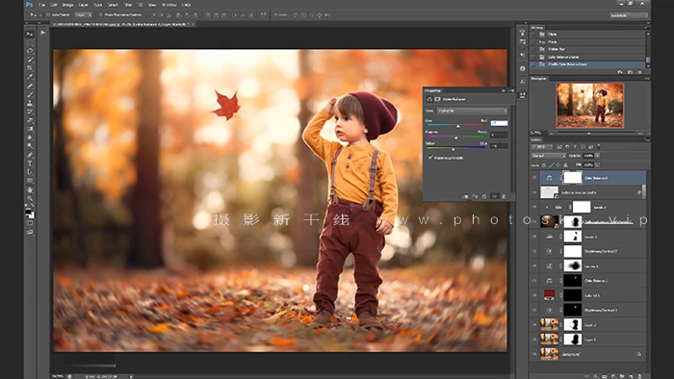Hide the Curves 1 layer
674x379 pixels.
pyautogui.click(x=534, y=265)
